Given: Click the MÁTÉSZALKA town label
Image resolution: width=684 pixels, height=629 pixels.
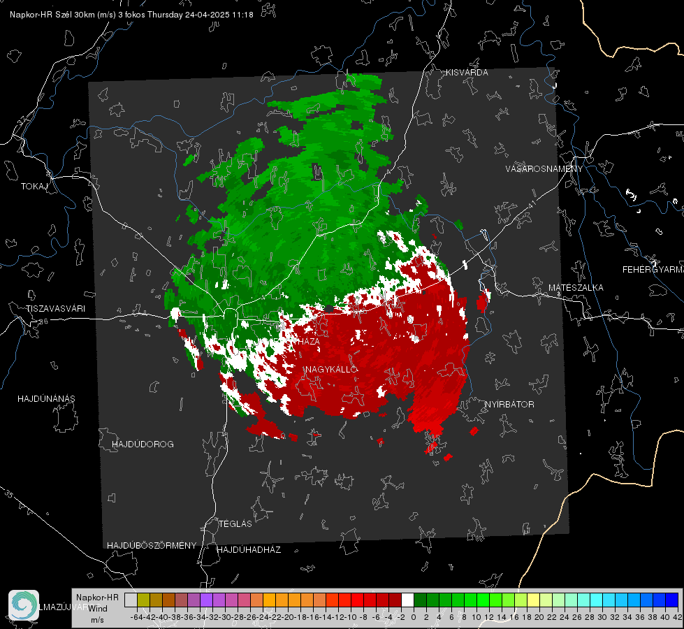Looking at the screenshot, I should coord(576,288).
